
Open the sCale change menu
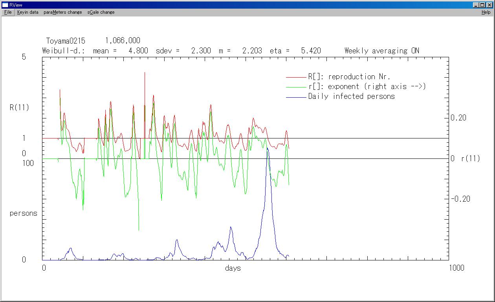(x=101, y=12)
